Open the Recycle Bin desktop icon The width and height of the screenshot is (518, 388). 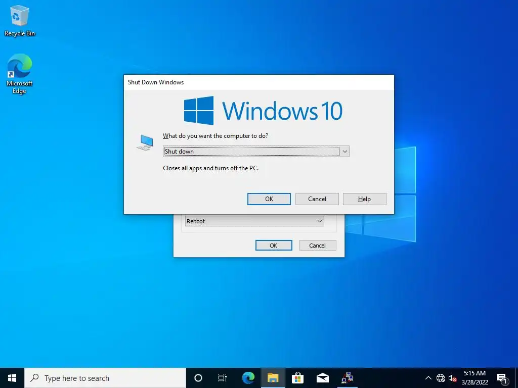[x=20, y=20]
